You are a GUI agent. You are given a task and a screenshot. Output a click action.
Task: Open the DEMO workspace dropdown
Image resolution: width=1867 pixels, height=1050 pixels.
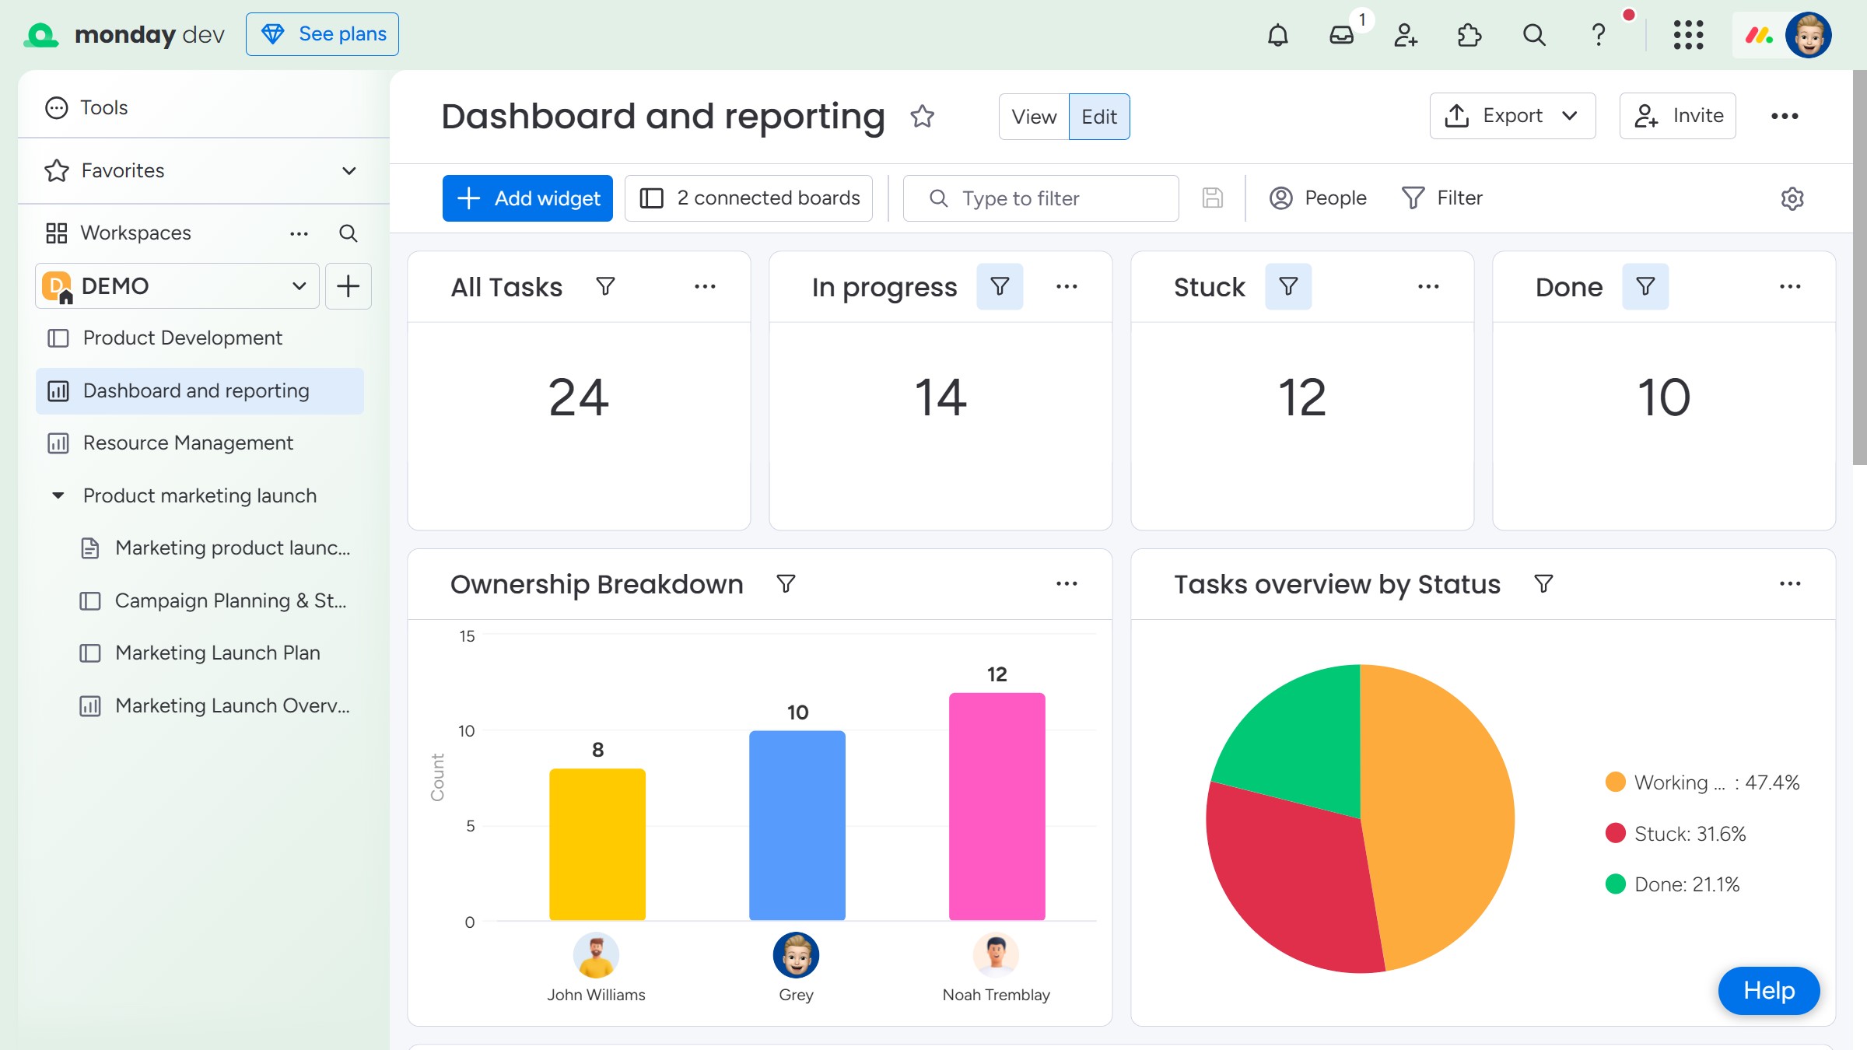coord(177,286)
